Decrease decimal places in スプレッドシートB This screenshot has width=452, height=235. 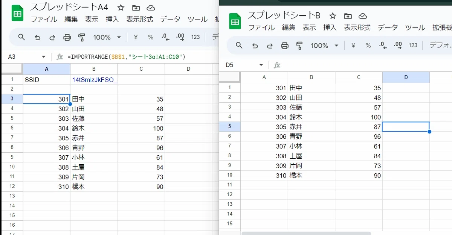(x=383, y=45)
